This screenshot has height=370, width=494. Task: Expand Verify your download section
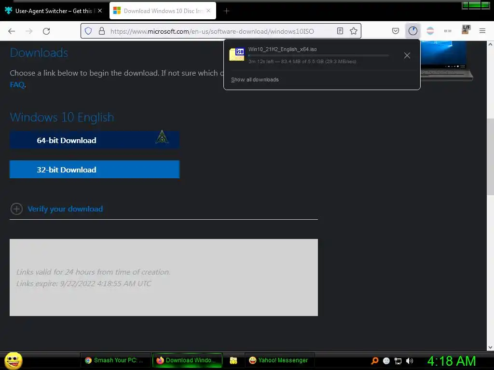coord(16,209)
